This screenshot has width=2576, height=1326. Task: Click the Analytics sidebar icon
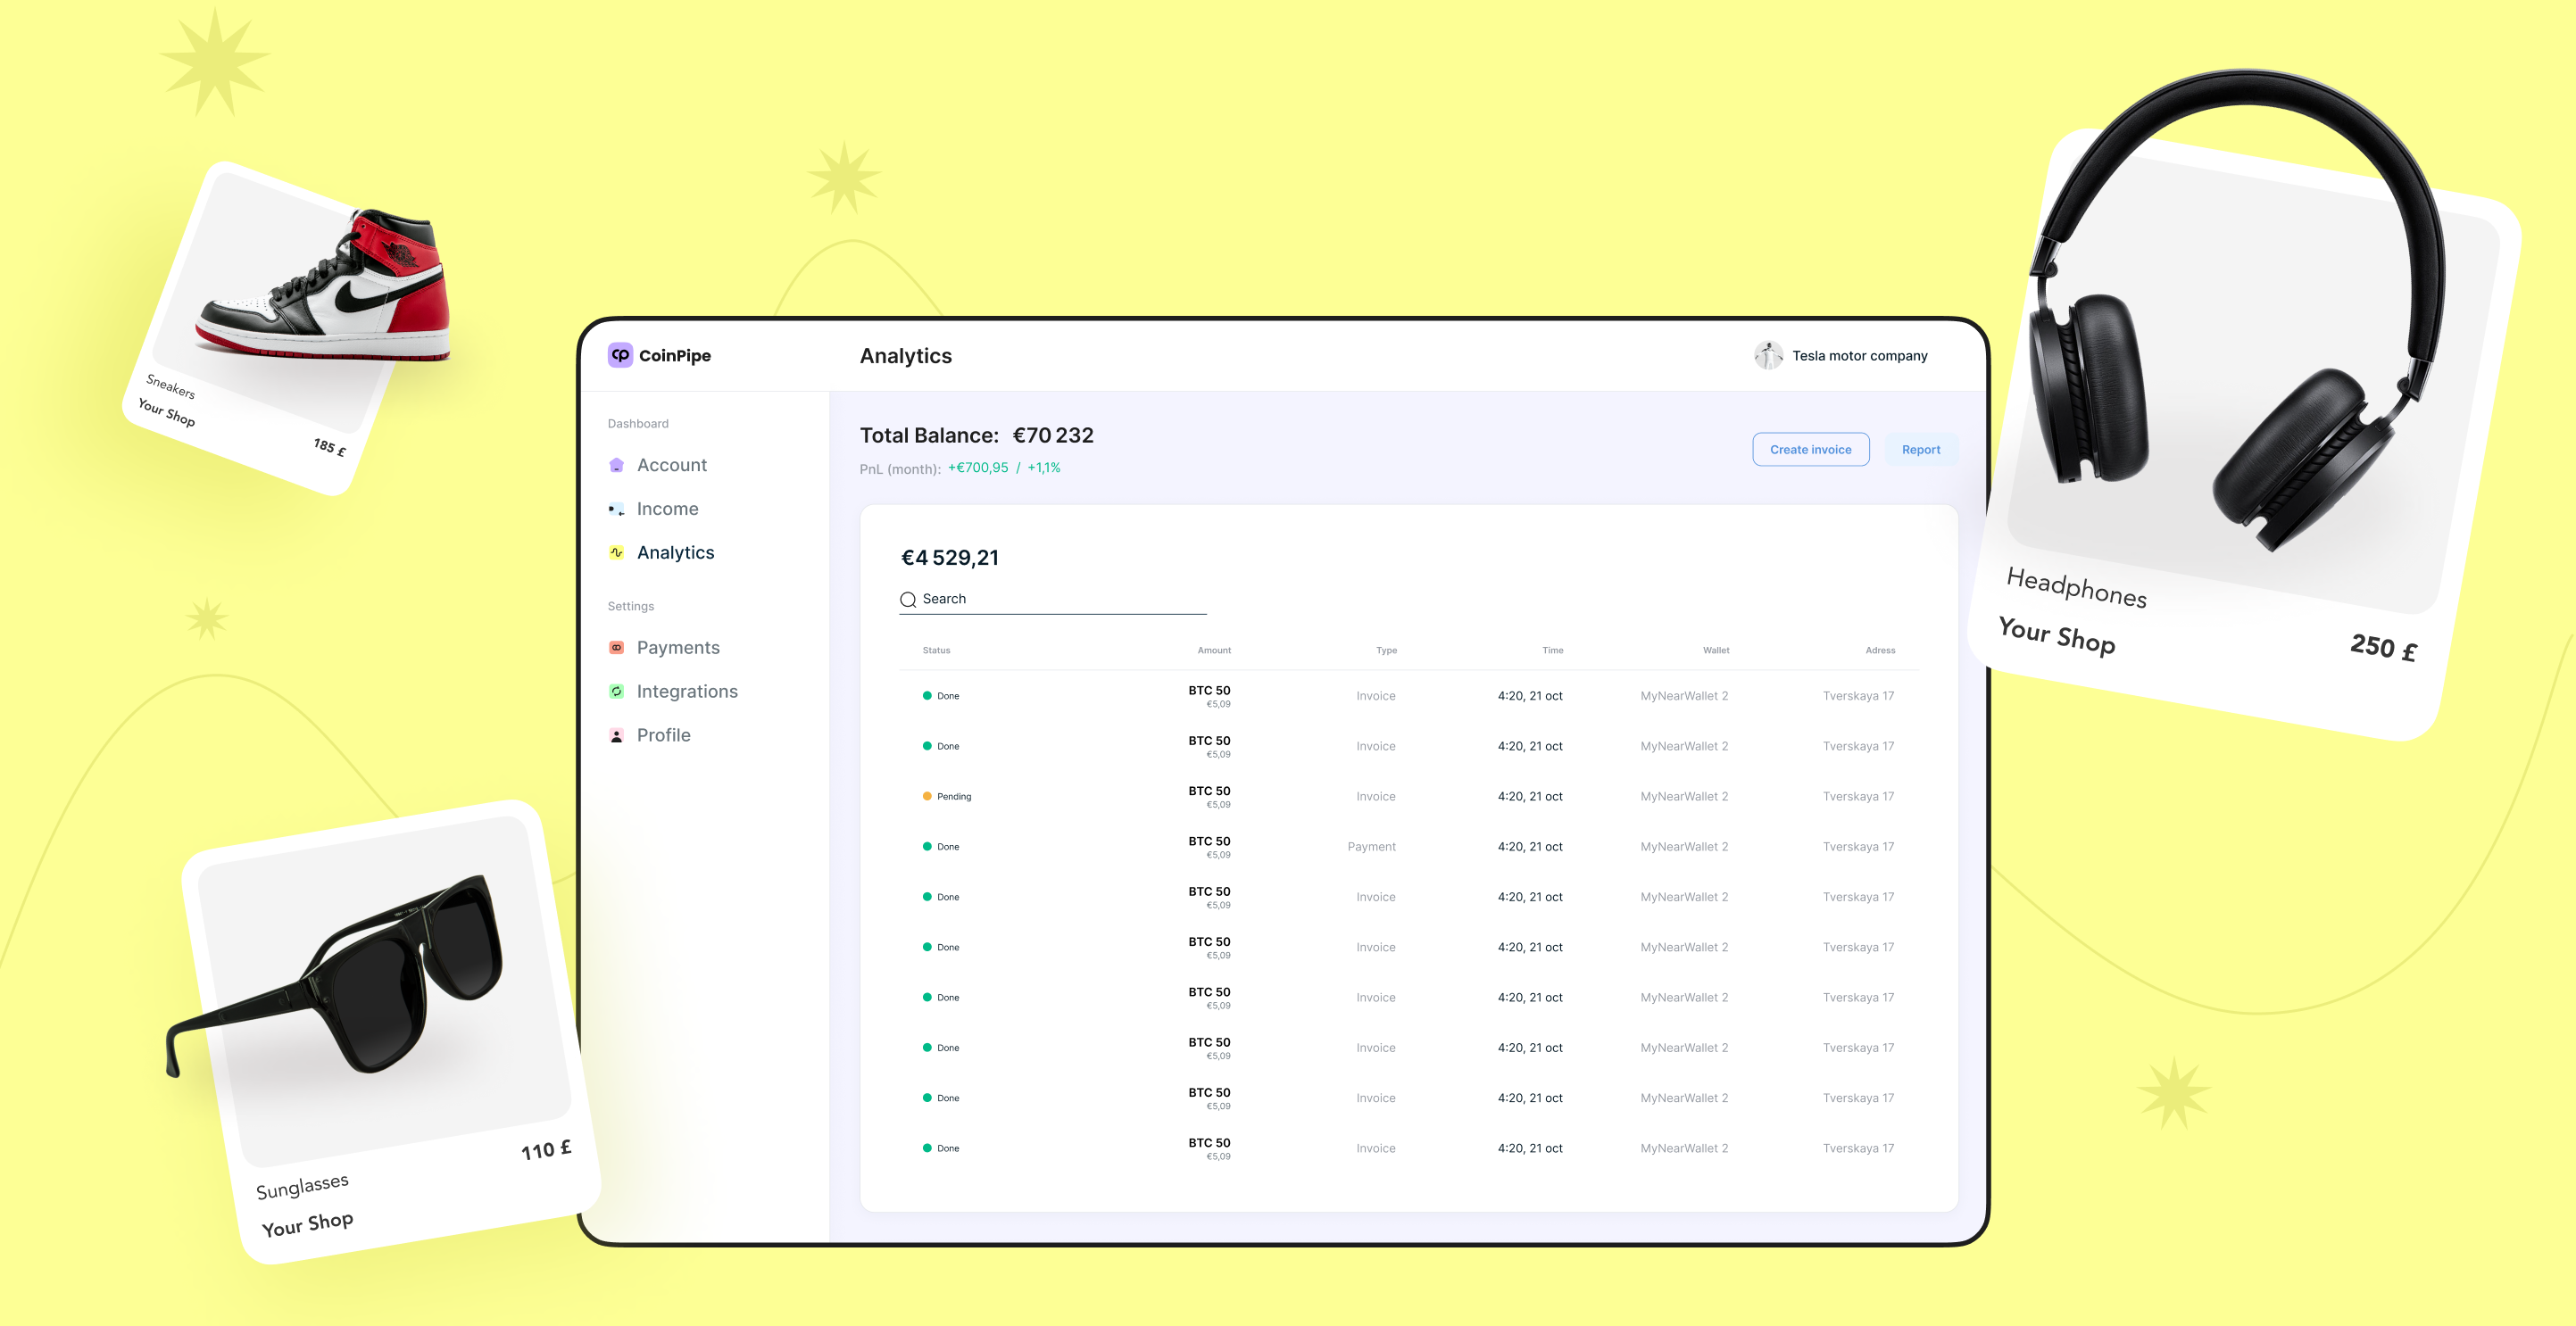pyautogui.click(x=616, y=553)
